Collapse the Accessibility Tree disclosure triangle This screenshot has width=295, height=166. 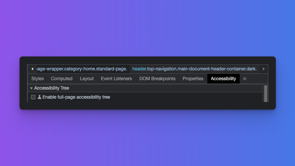coord(31,88)
